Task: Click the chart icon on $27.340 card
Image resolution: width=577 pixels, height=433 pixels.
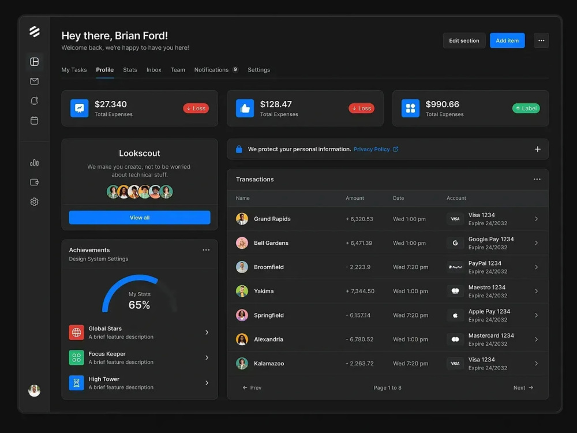Action: click(79, 109)
